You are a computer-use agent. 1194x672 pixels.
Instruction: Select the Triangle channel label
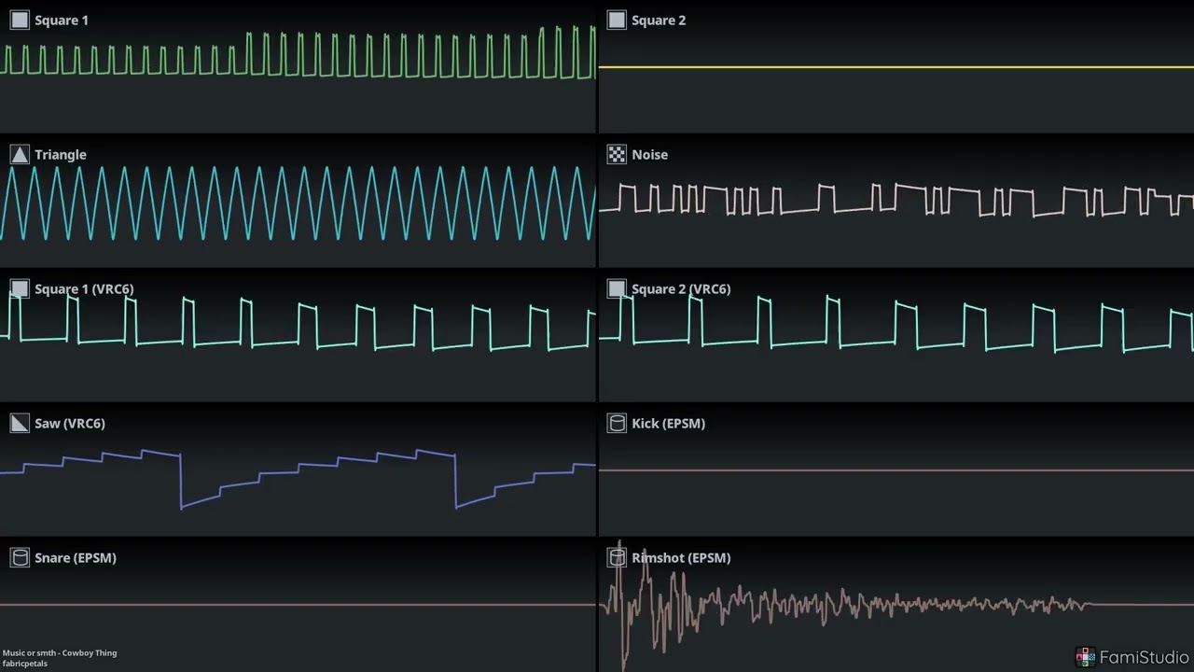[x=61, y=155]
